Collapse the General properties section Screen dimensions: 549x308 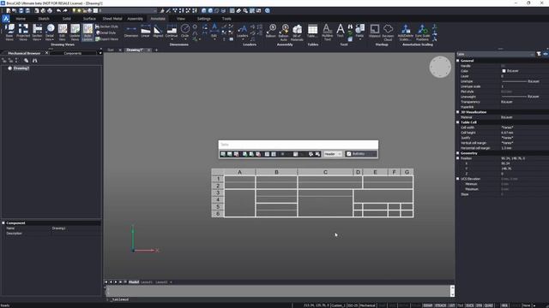457,61
